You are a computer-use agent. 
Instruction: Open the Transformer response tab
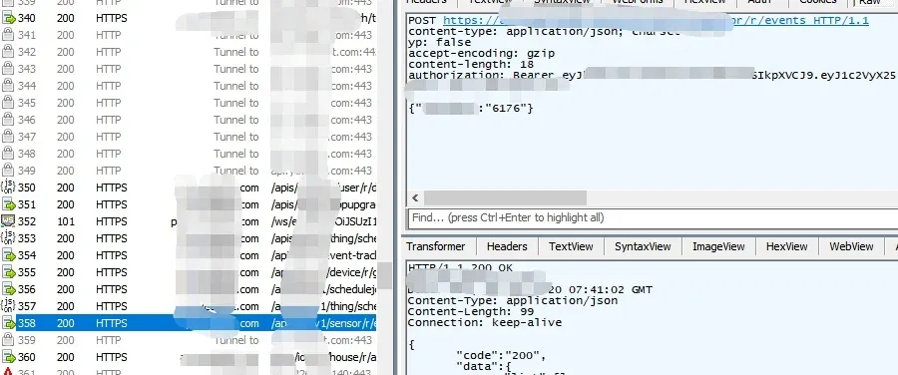[435, 246]
